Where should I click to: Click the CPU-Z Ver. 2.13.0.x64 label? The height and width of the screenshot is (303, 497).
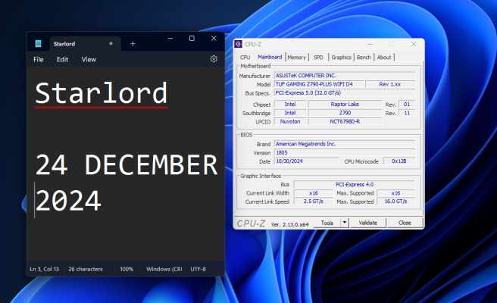(289, 224)
